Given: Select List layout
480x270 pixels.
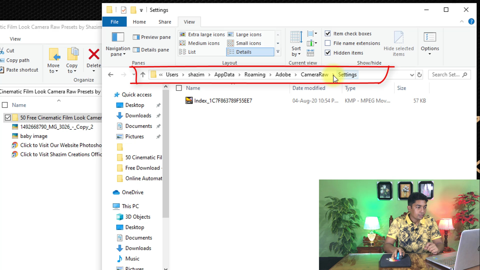Looking at the screenshot, I should (187, 52).
